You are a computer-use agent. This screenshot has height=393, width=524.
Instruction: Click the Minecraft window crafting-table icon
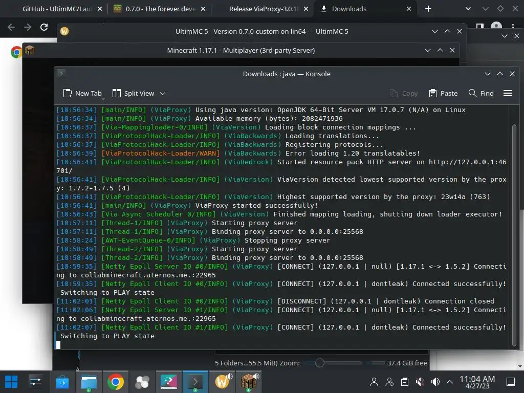pyautogui.click(x=30, y=50)
